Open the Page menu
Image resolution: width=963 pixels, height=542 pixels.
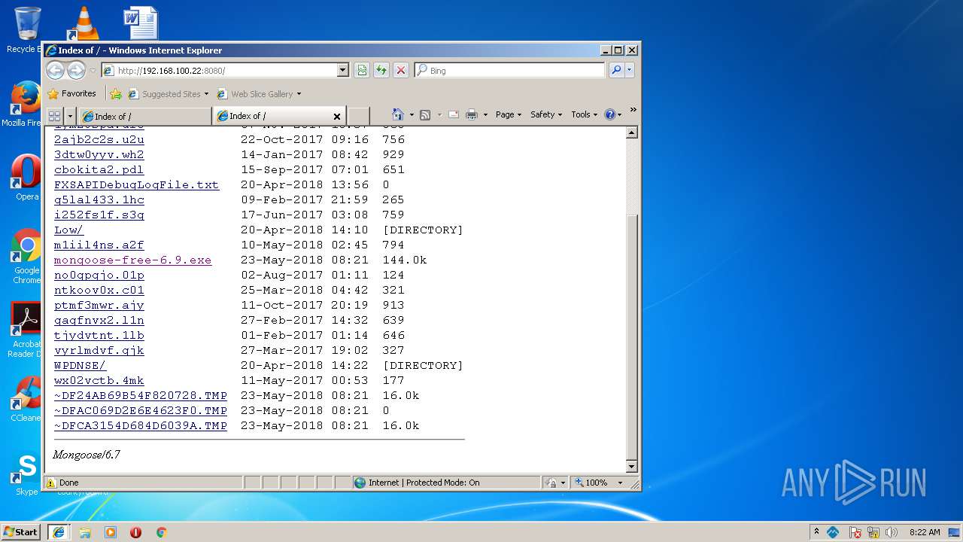508,114
